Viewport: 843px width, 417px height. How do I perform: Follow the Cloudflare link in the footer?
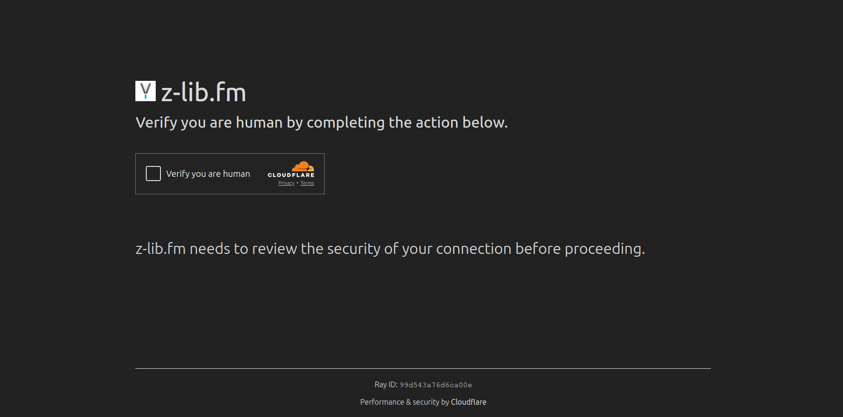[x=469, y=402]
